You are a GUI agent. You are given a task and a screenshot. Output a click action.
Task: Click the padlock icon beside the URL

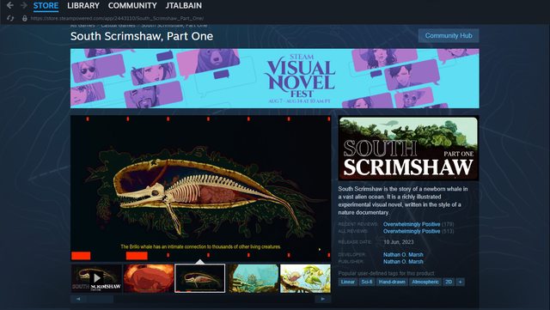click(x=25, y=18)
